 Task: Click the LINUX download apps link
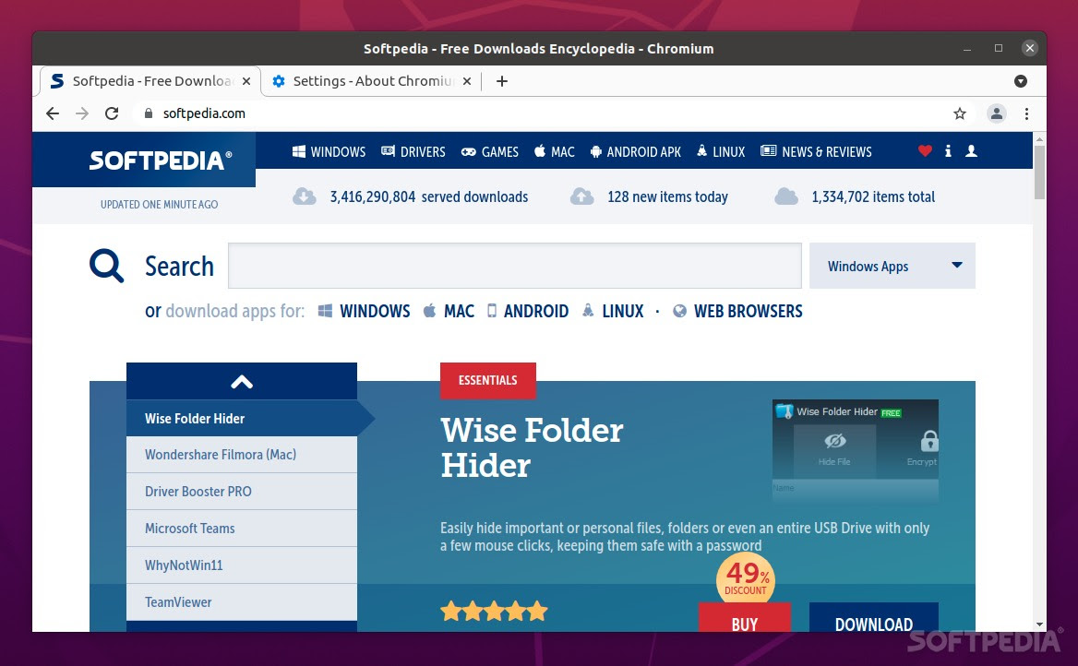[623, 312]
